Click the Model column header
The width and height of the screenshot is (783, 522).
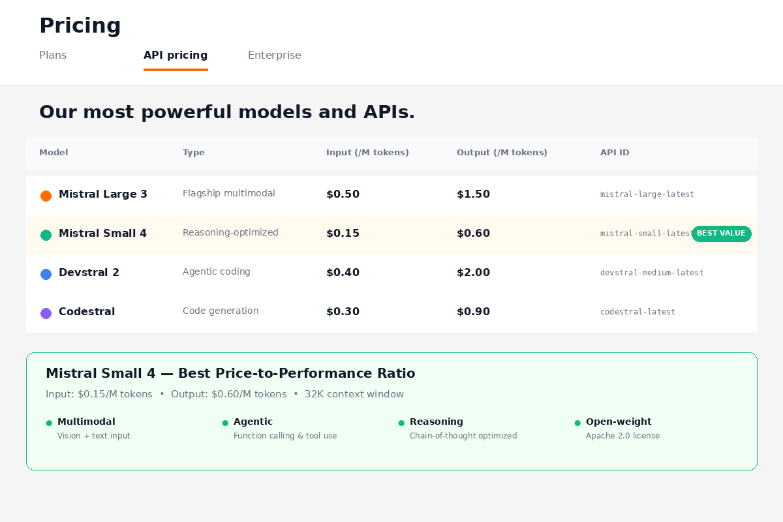pos(54,152)
